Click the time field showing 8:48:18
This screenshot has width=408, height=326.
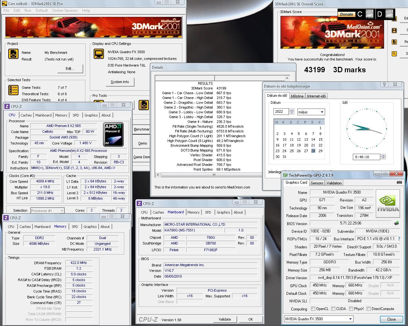coord(367,157)
